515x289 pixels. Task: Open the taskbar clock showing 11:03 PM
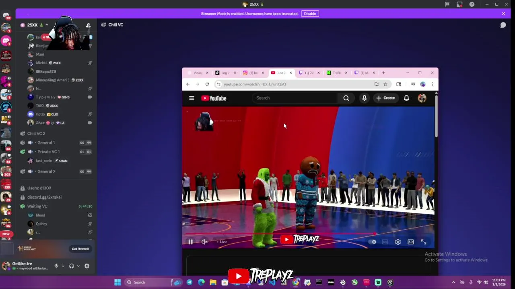(498, 282)
